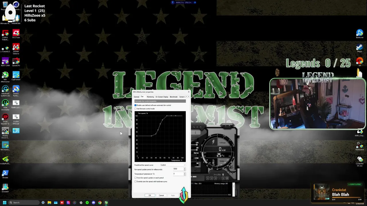Open the G.SKILL Trident desktop icon

point(5,34)
